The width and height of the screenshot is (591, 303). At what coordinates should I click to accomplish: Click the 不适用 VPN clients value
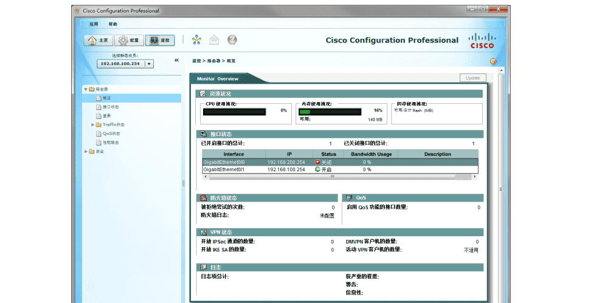click(x=471, y=250)
